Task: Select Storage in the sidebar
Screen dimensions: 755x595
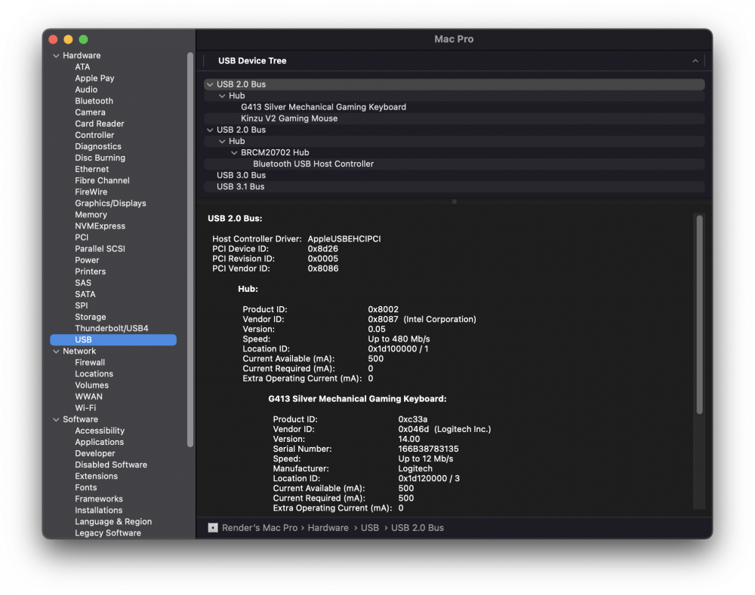Action: click(90, 317)
